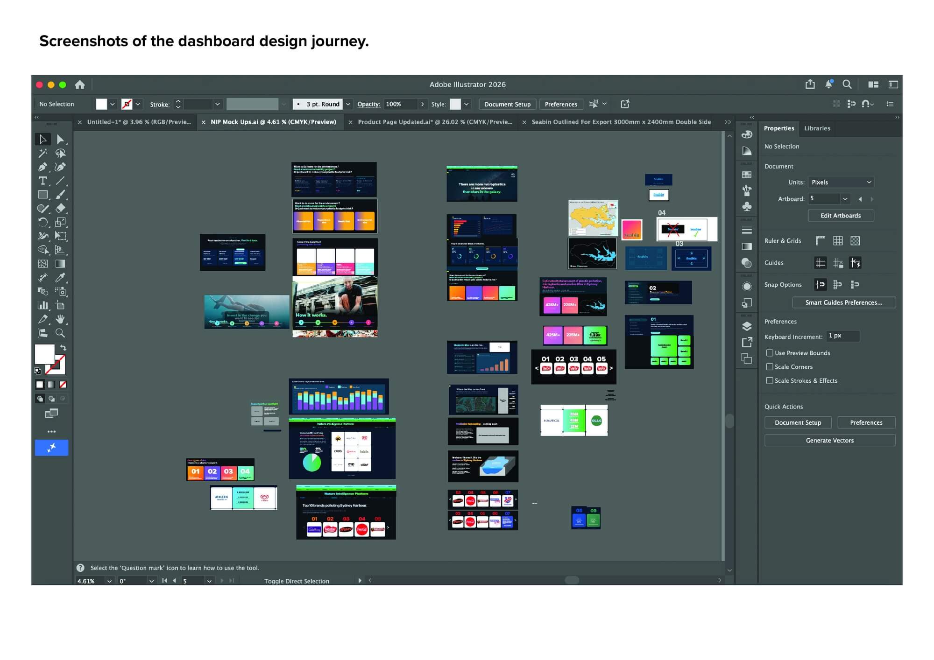Open the 3 pt. Round brush dropdown
934x660 pixels.
pos(348,104)
